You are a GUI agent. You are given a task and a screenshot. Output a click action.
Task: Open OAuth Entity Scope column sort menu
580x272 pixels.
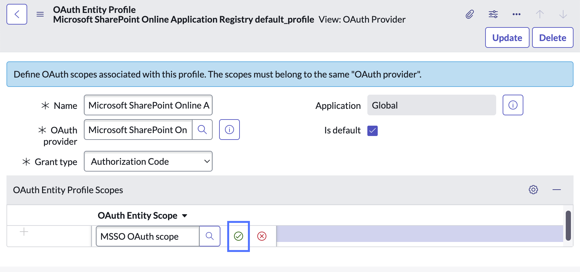click(x=184, y=216)
